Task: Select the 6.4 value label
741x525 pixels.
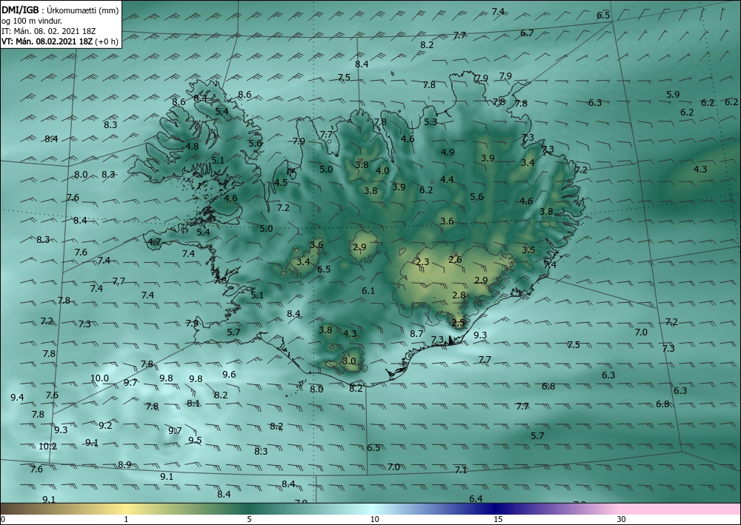Action: click(476, 498)
